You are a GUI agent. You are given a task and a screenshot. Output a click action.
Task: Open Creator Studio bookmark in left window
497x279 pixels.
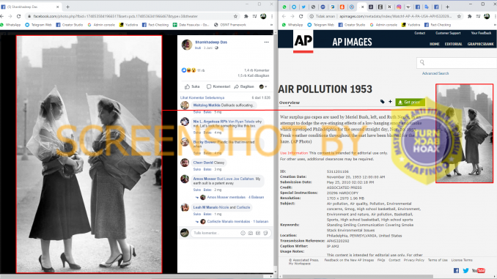[70, 25]
